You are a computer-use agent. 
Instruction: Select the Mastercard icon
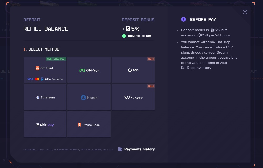tap(37, 79)
